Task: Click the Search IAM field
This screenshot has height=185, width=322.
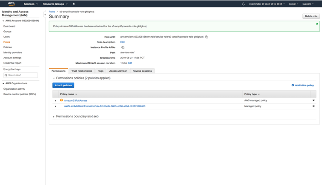Action: pyautogui.click(x=20, y=75)
